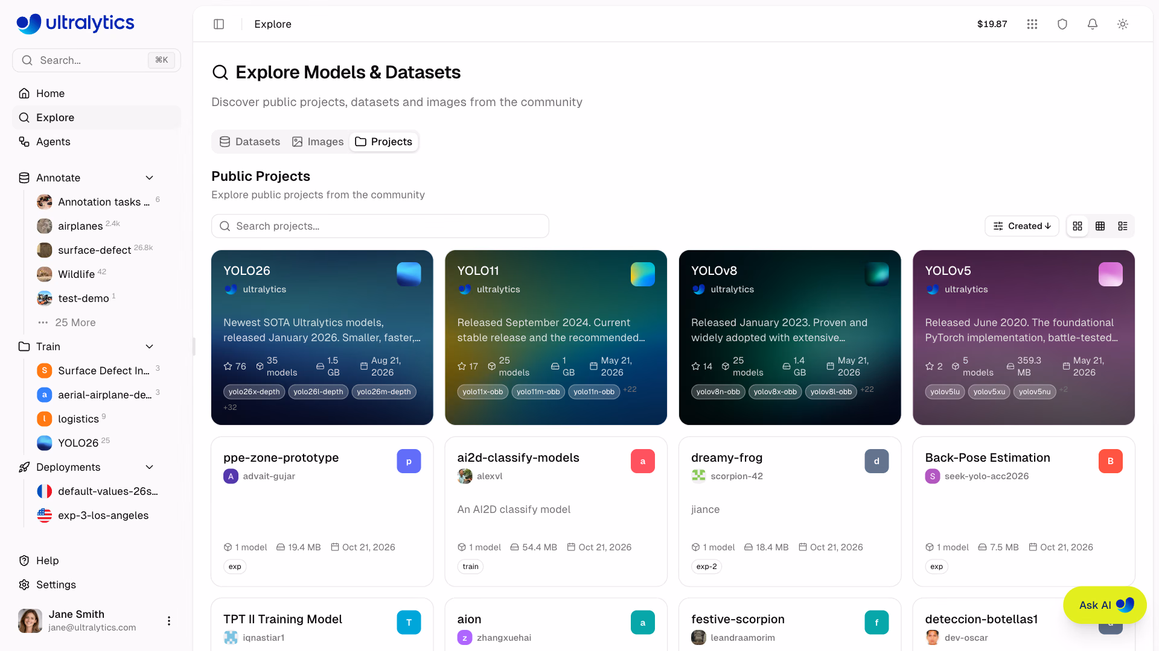The image size is (1159, 651).
Task: Open Help in sidebar
Action: click(x=97, y=561)
